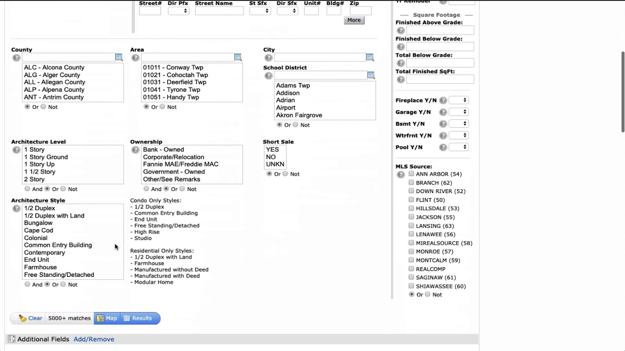Viewport: 625px width, 351px height.
Task: Check the FLINT MLS source
Action: coord(411,200)
